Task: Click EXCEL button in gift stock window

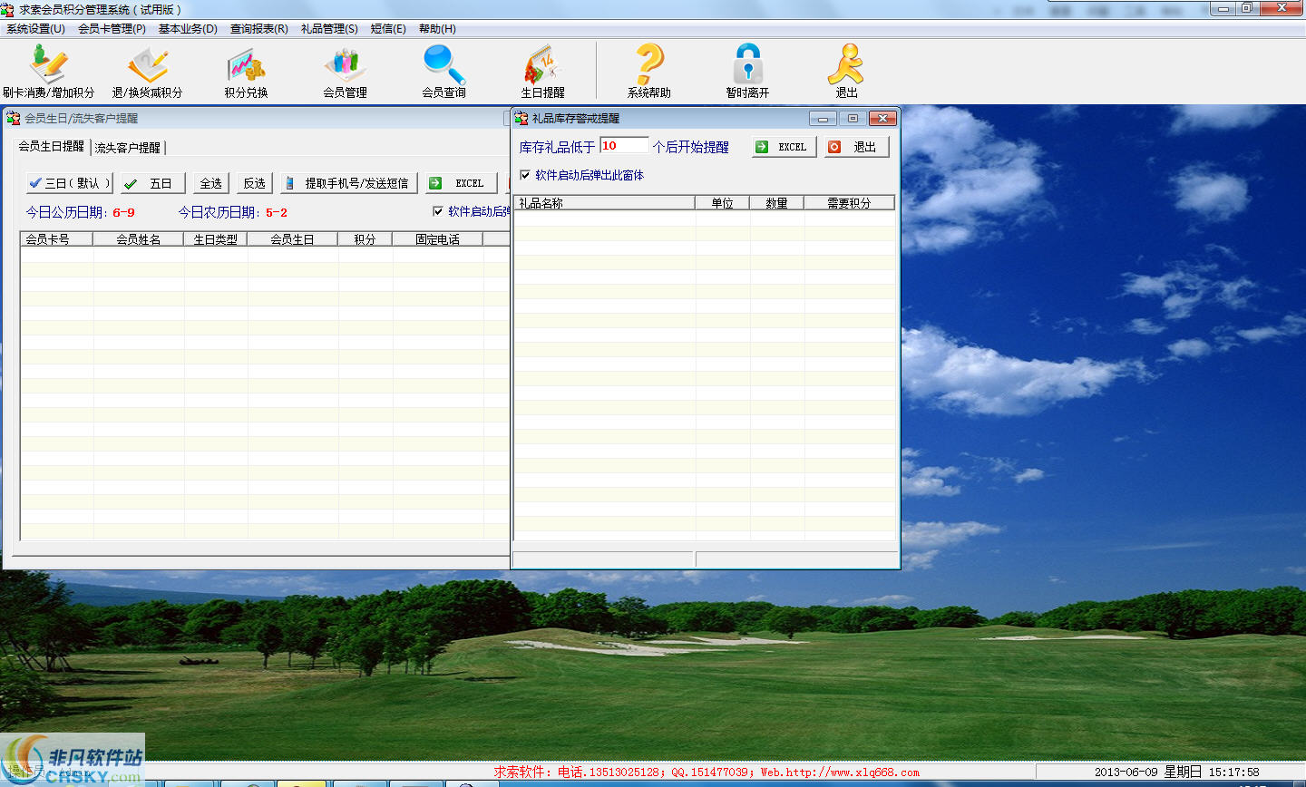Action: [785, 147]
